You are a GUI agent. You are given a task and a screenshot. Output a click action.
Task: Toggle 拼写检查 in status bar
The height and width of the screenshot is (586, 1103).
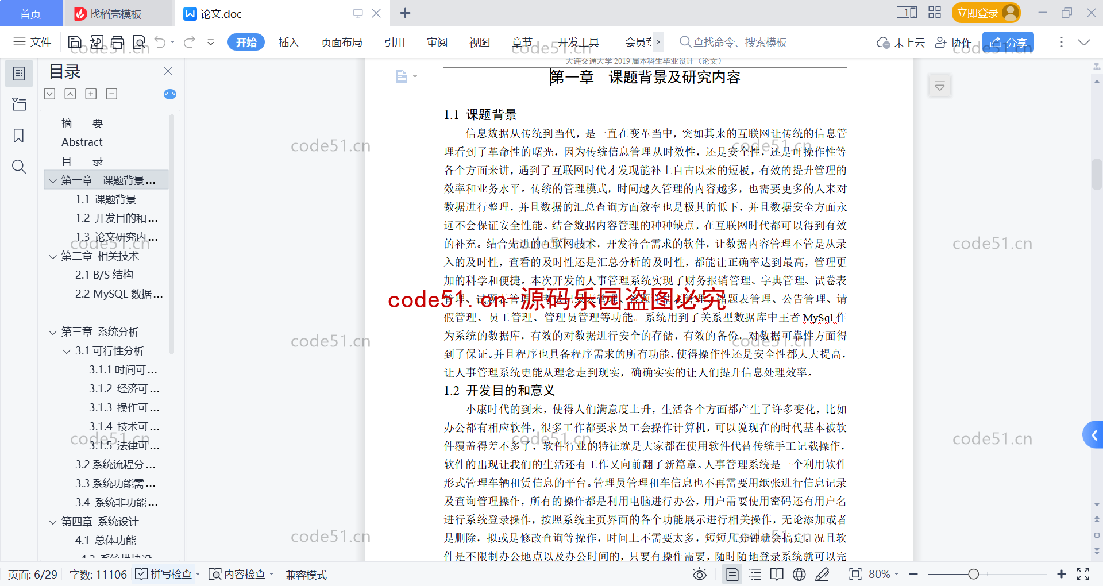click(167, 574)
